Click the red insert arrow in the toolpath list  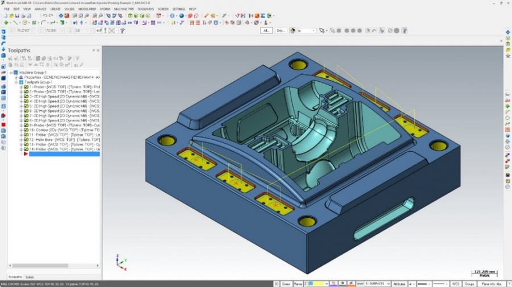click(26, 153)
